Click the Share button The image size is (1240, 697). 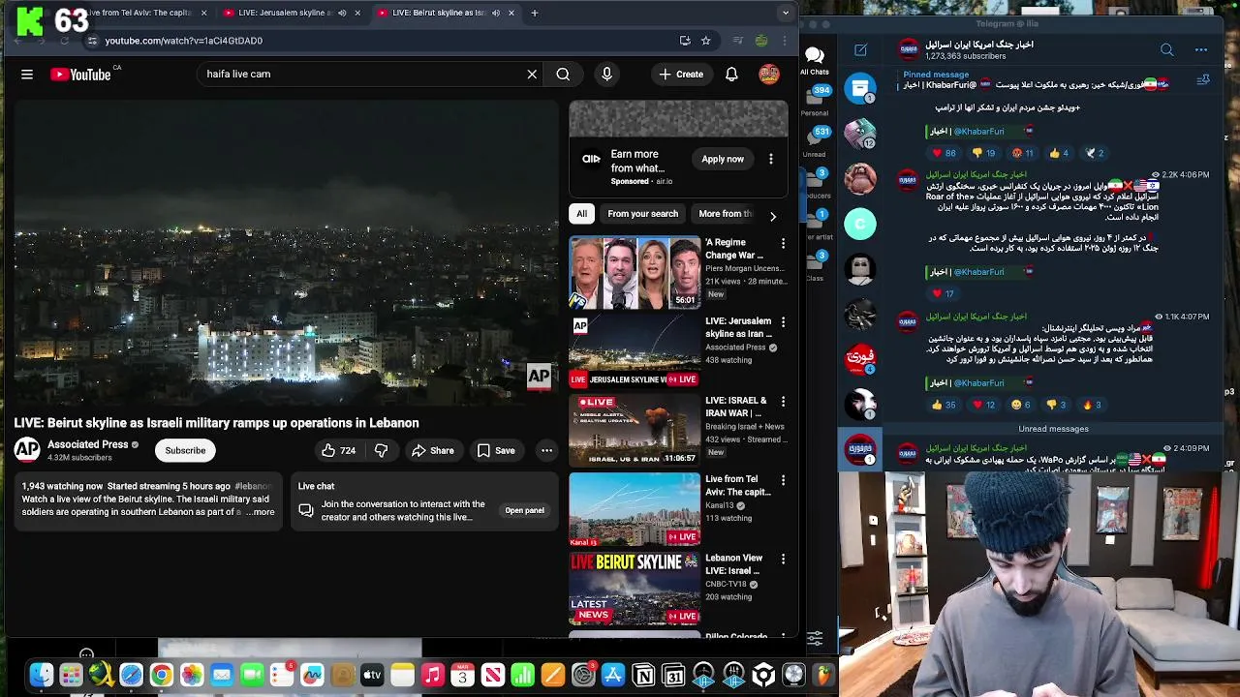tap(432, 450)
